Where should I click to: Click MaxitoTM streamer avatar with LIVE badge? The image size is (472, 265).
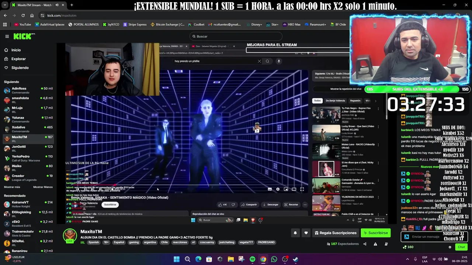(x=70, y=236)
